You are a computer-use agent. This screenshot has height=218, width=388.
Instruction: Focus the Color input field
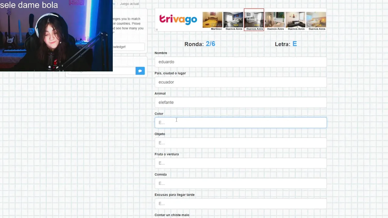pyautogui.click(x=241, y=123)
